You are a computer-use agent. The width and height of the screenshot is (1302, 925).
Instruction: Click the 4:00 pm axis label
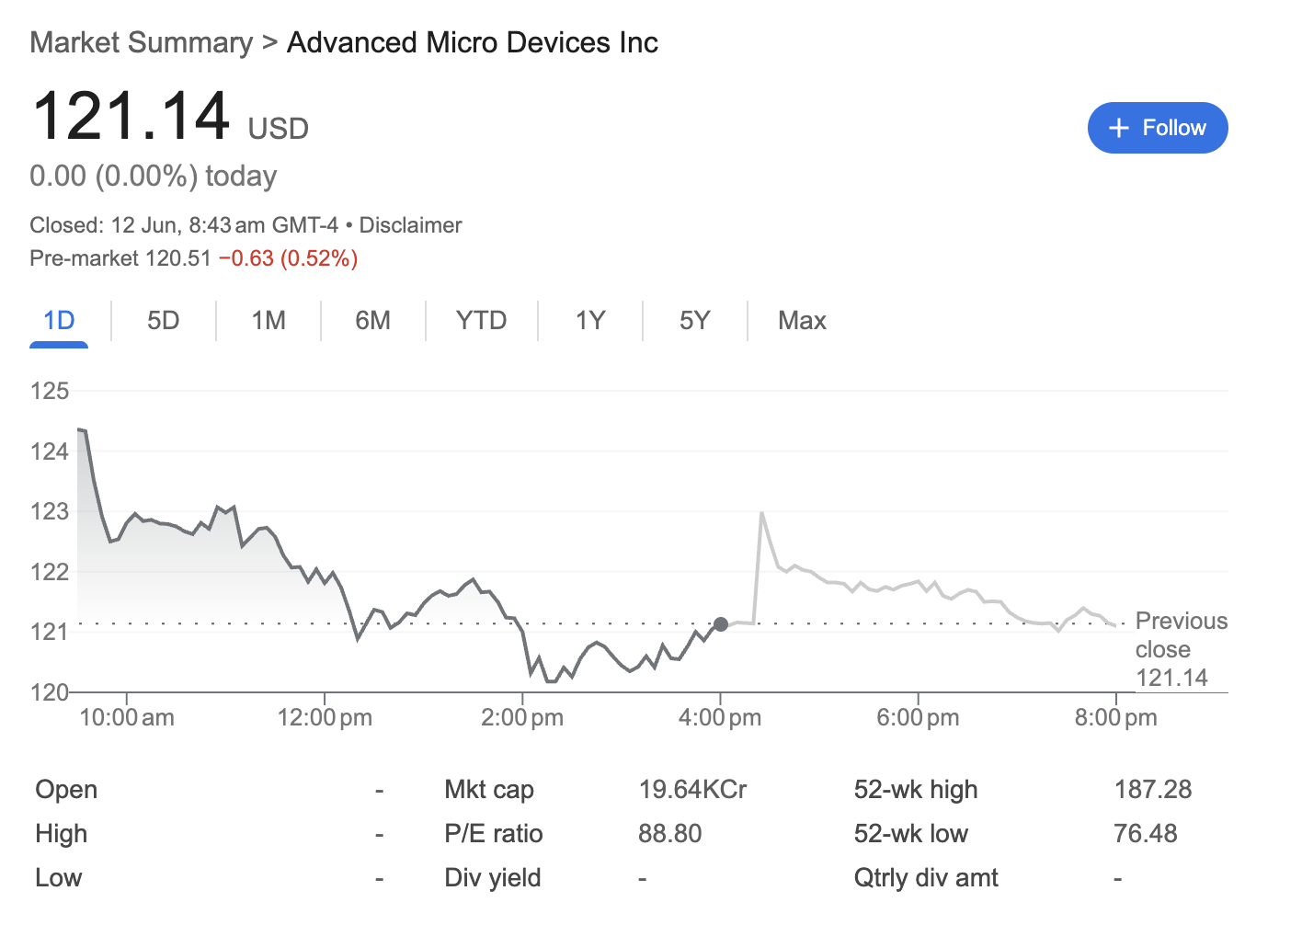720,718
